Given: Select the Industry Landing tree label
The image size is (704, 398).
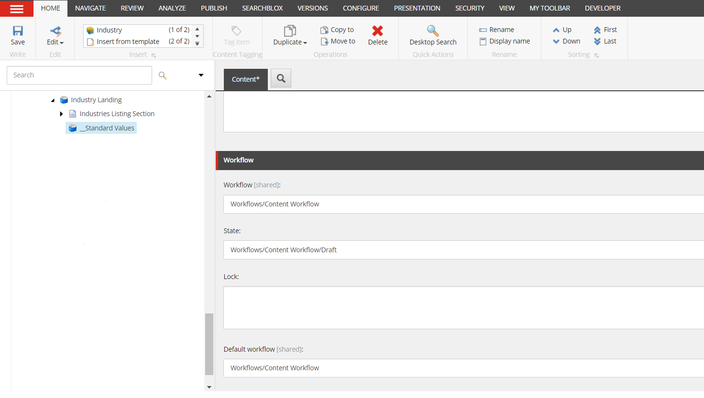Looking at the screenshot, I should click(96, 100).
